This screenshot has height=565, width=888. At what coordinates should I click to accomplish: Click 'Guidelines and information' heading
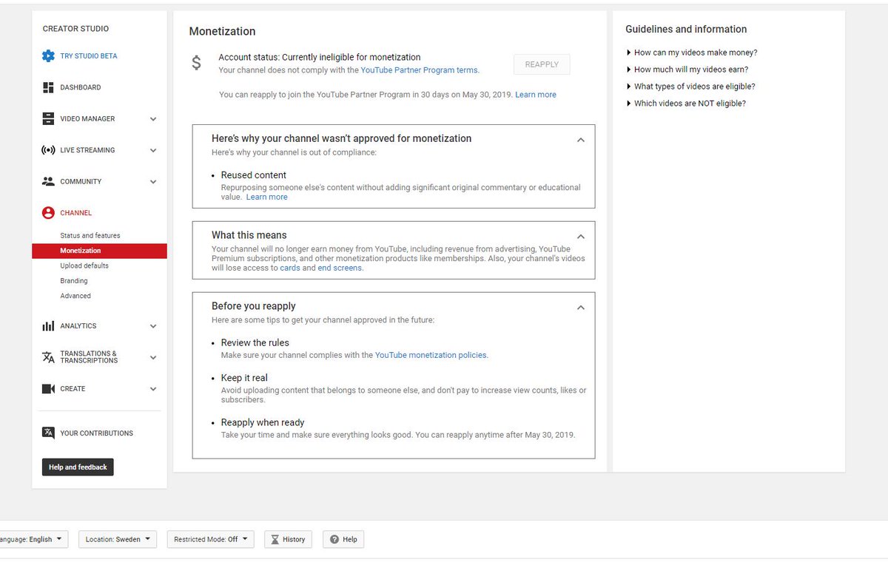coord(686,30)
